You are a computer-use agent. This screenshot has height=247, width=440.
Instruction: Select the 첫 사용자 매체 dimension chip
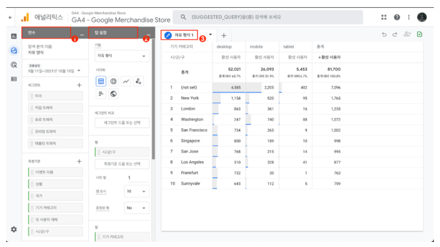click(56, 219)
